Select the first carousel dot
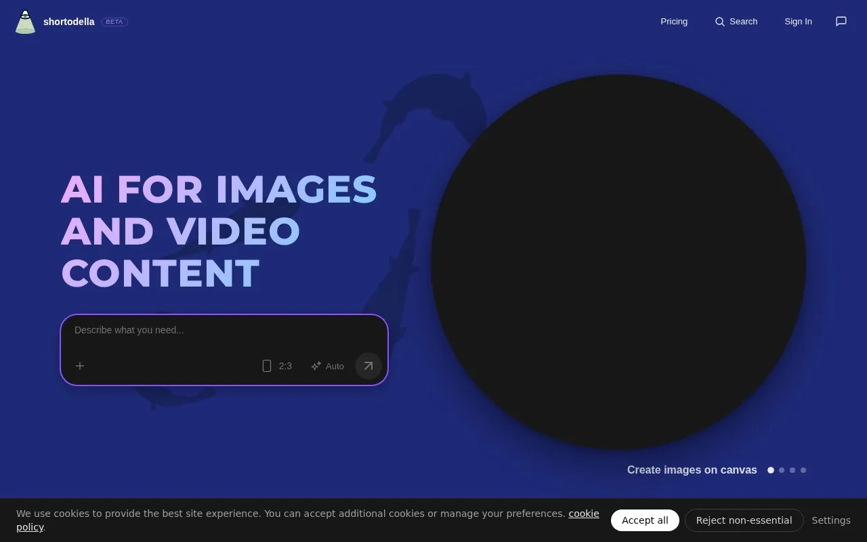The width and height of the screenshot is (867, 542). [771, 470]
